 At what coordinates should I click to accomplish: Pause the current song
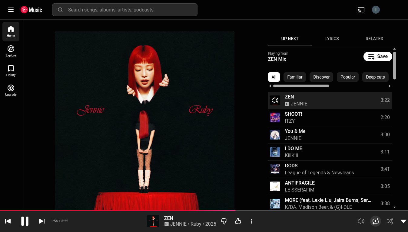point(25,221)
